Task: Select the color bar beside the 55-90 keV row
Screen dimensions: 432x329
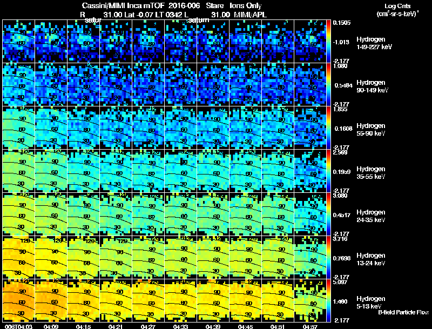Action: tap(328, 128)
